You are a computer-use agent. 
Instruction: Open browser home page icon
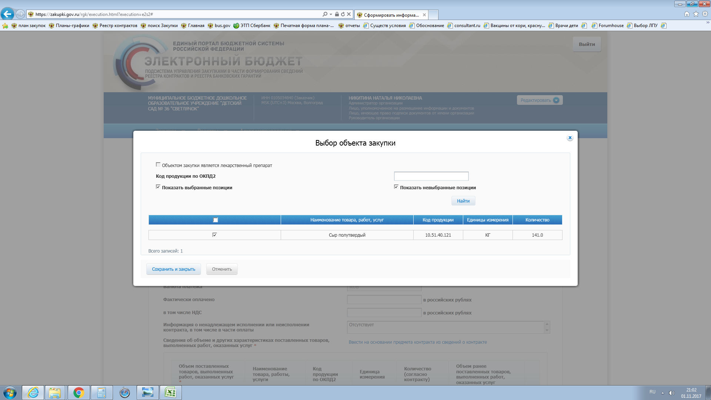coord(687,14)
